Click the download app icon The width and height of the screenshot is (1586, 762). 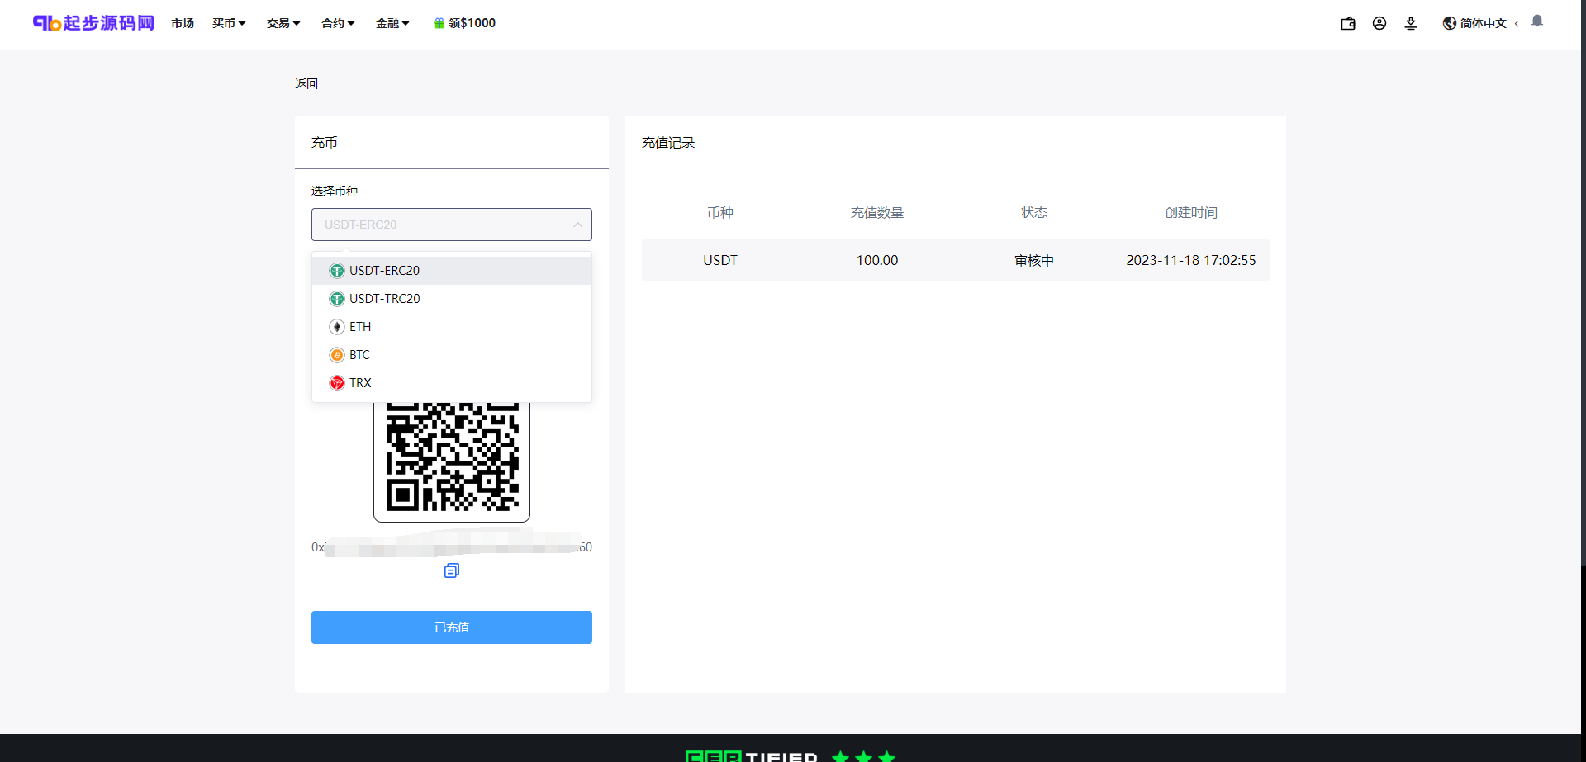1411,23
